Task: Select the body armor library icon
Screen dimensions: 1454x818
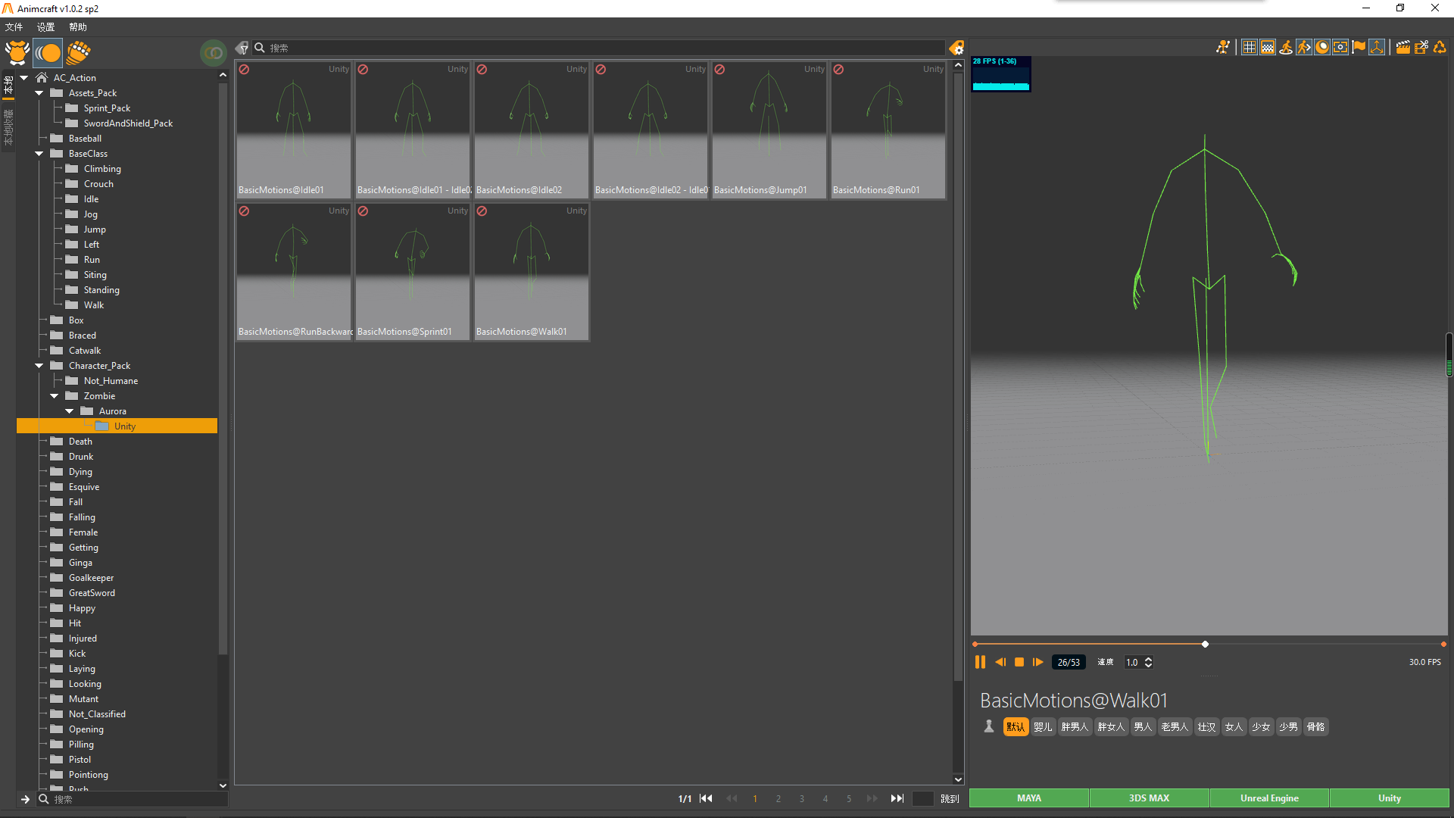Action: click(x=17, y=52)
